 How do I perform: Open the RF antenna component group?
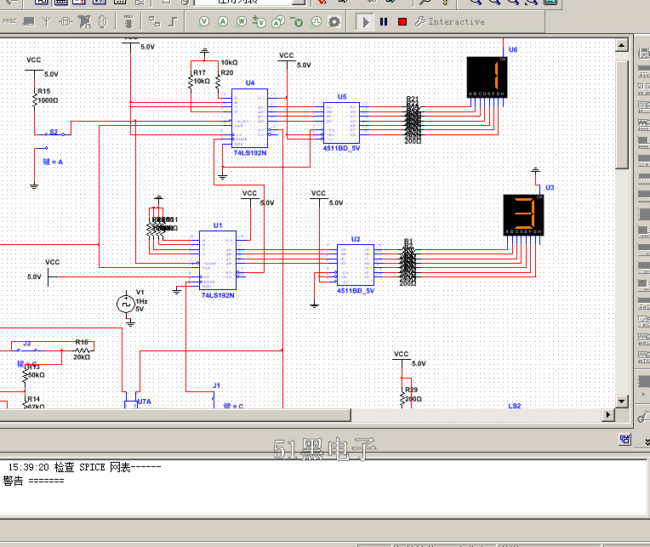[47, 21]
